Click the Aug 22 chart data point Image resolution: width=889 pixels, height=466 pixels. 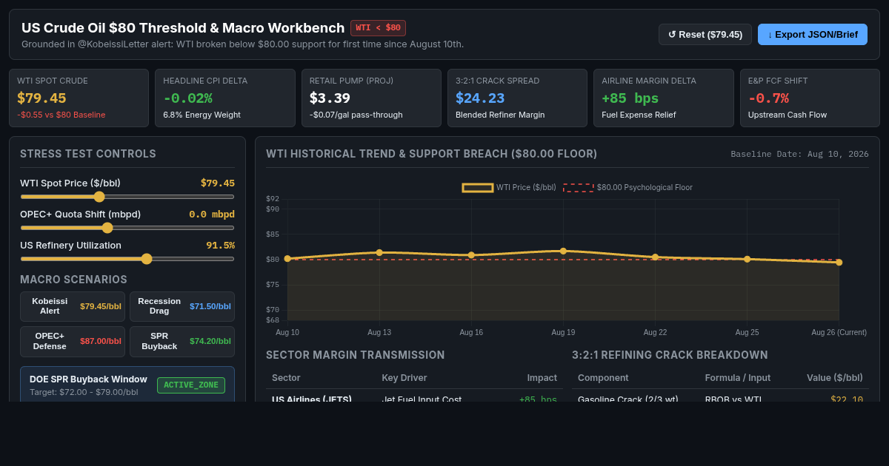[655, 257]
